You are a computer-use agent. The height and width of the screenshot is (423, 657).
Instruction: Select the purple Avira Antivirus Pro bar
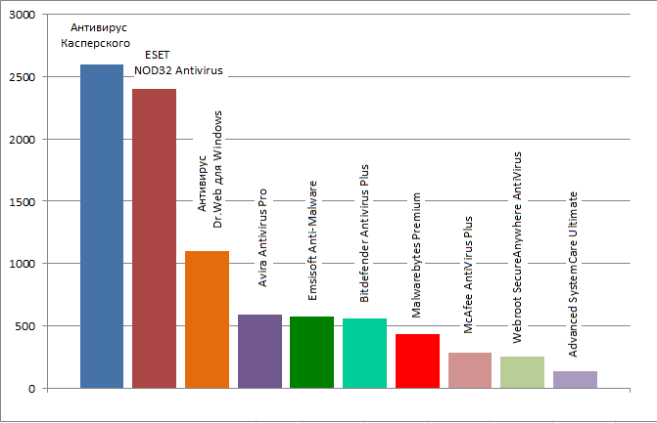pyautogui.click(x=259, y=351)
